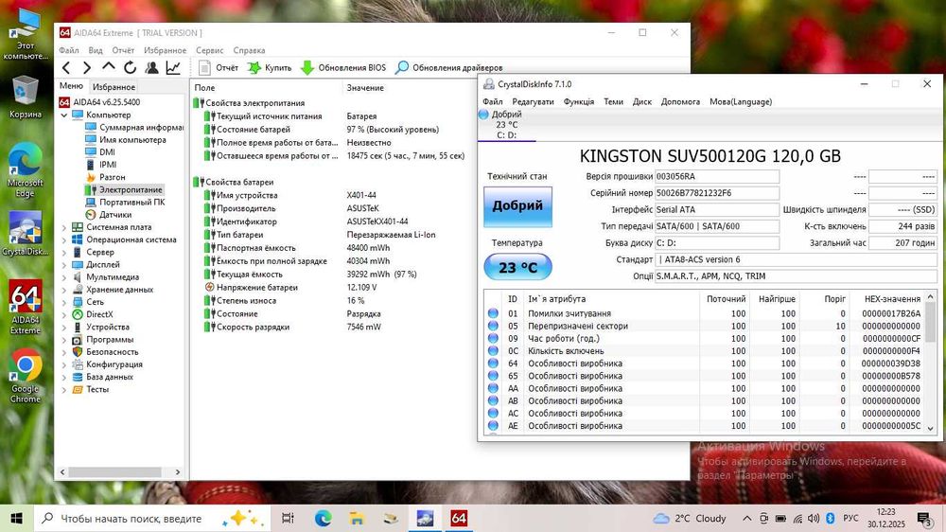Image resolution: width=946 pixels, height=532 pixels.
Task: Expand the DirectX tree node
Action: click(x=64, y=314)
